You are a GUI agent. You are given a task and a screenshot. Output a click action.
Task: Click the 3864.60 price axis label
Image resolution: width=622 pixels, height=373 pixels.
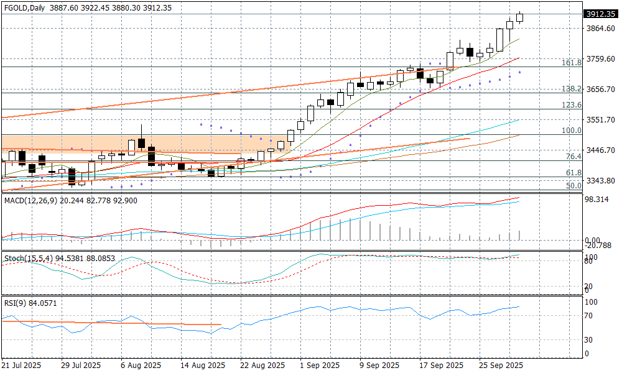600,29
